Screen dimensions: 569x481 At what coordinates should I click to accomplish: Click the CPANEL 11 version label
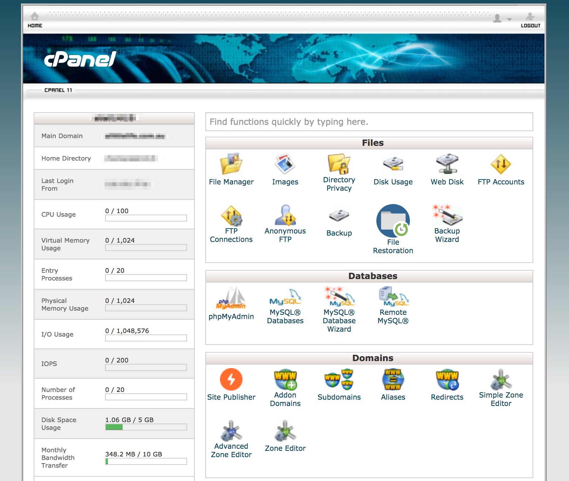pyautogui.click(x=58, y=90)
